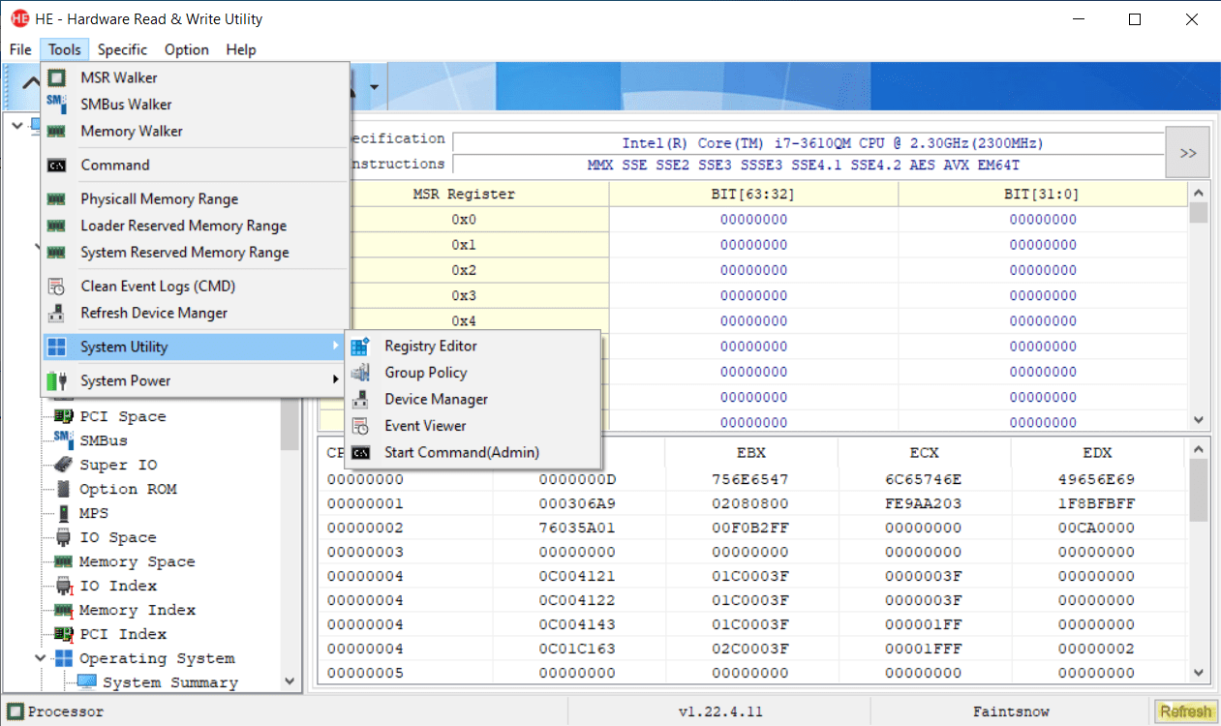The width and height of the screenshot is (1221, 726).
Task: Click the Refresh button in status bar
Action: (x=1185, y=711)
